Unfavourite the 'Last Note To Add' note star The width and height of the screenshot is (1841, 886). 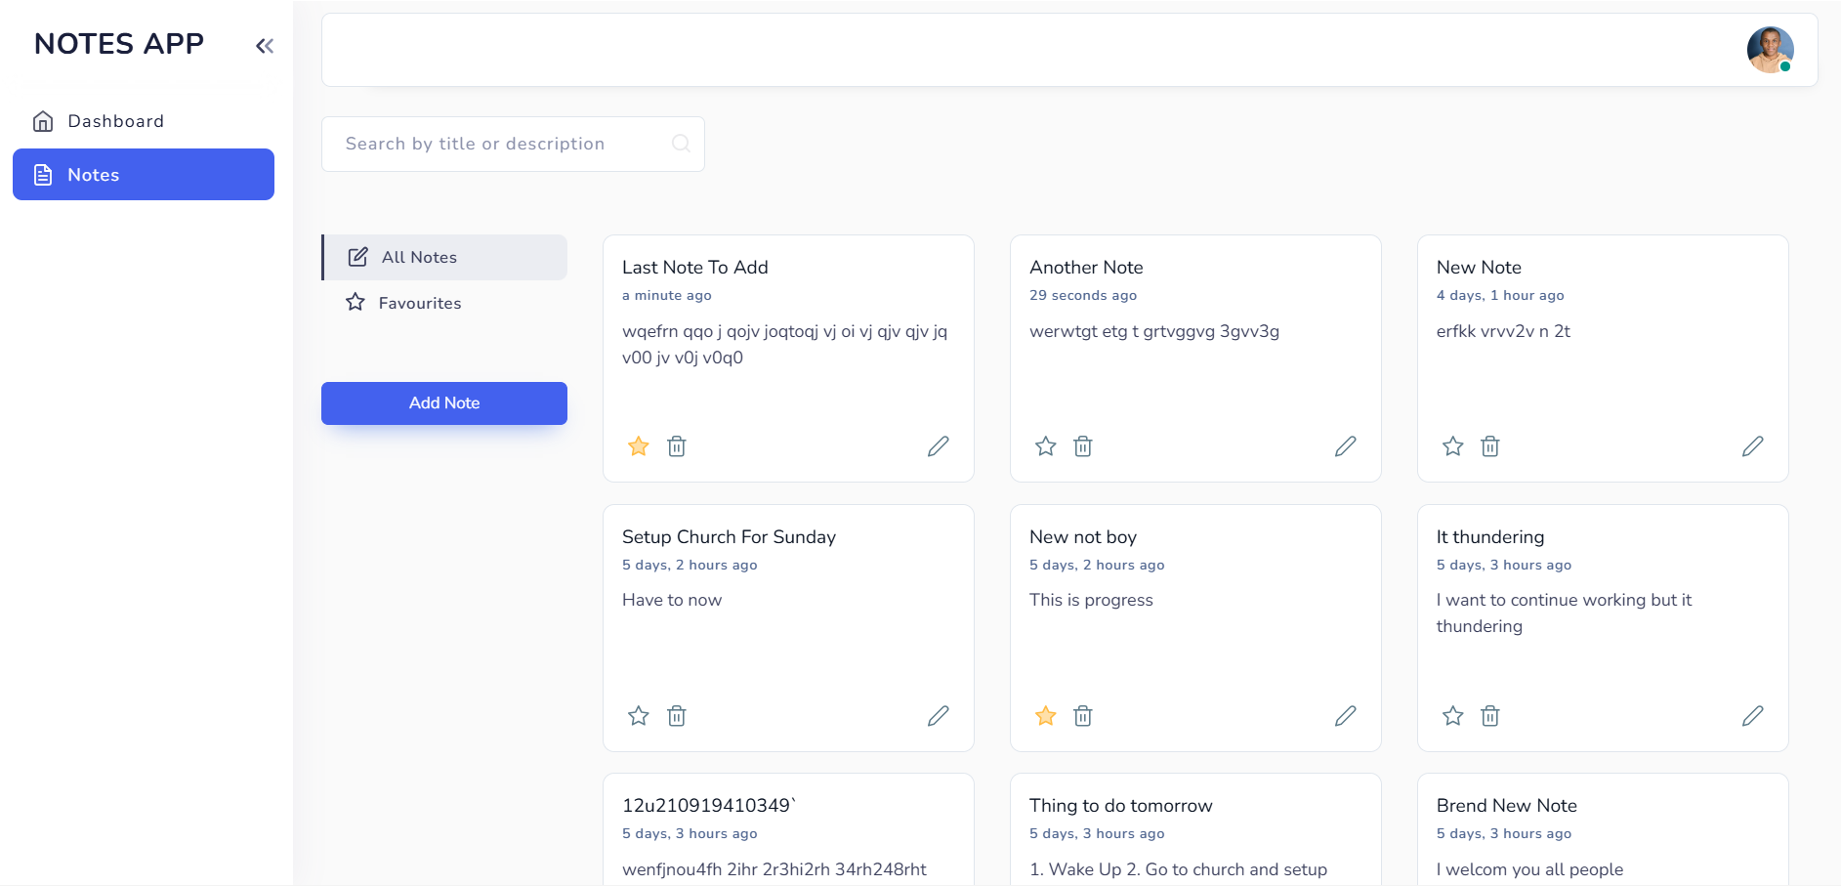[x=639, y=446]
